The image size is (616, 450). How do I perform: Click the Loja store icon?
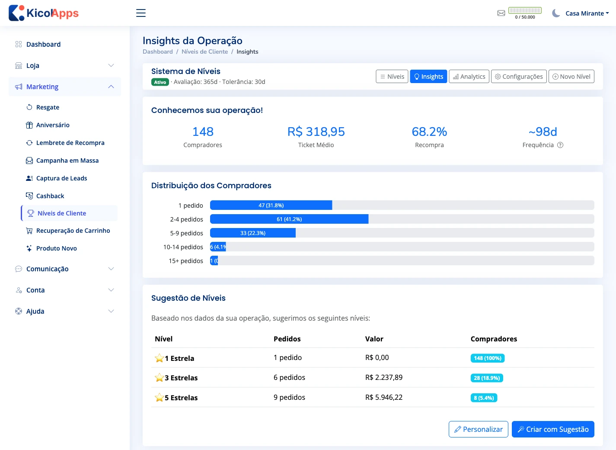19,65
